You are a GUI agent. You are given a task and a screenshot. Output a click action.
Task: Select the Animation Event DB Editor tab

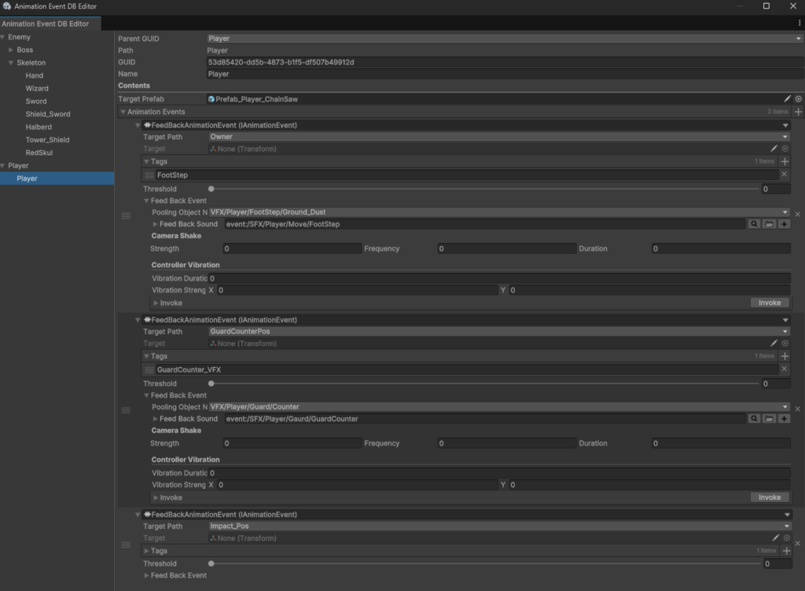45,24
